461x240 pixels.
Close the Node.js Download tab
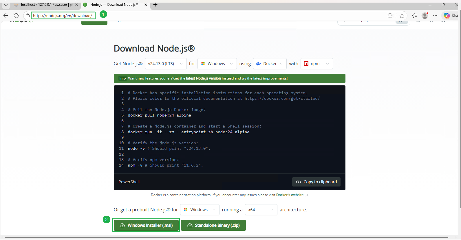(146, 5)
